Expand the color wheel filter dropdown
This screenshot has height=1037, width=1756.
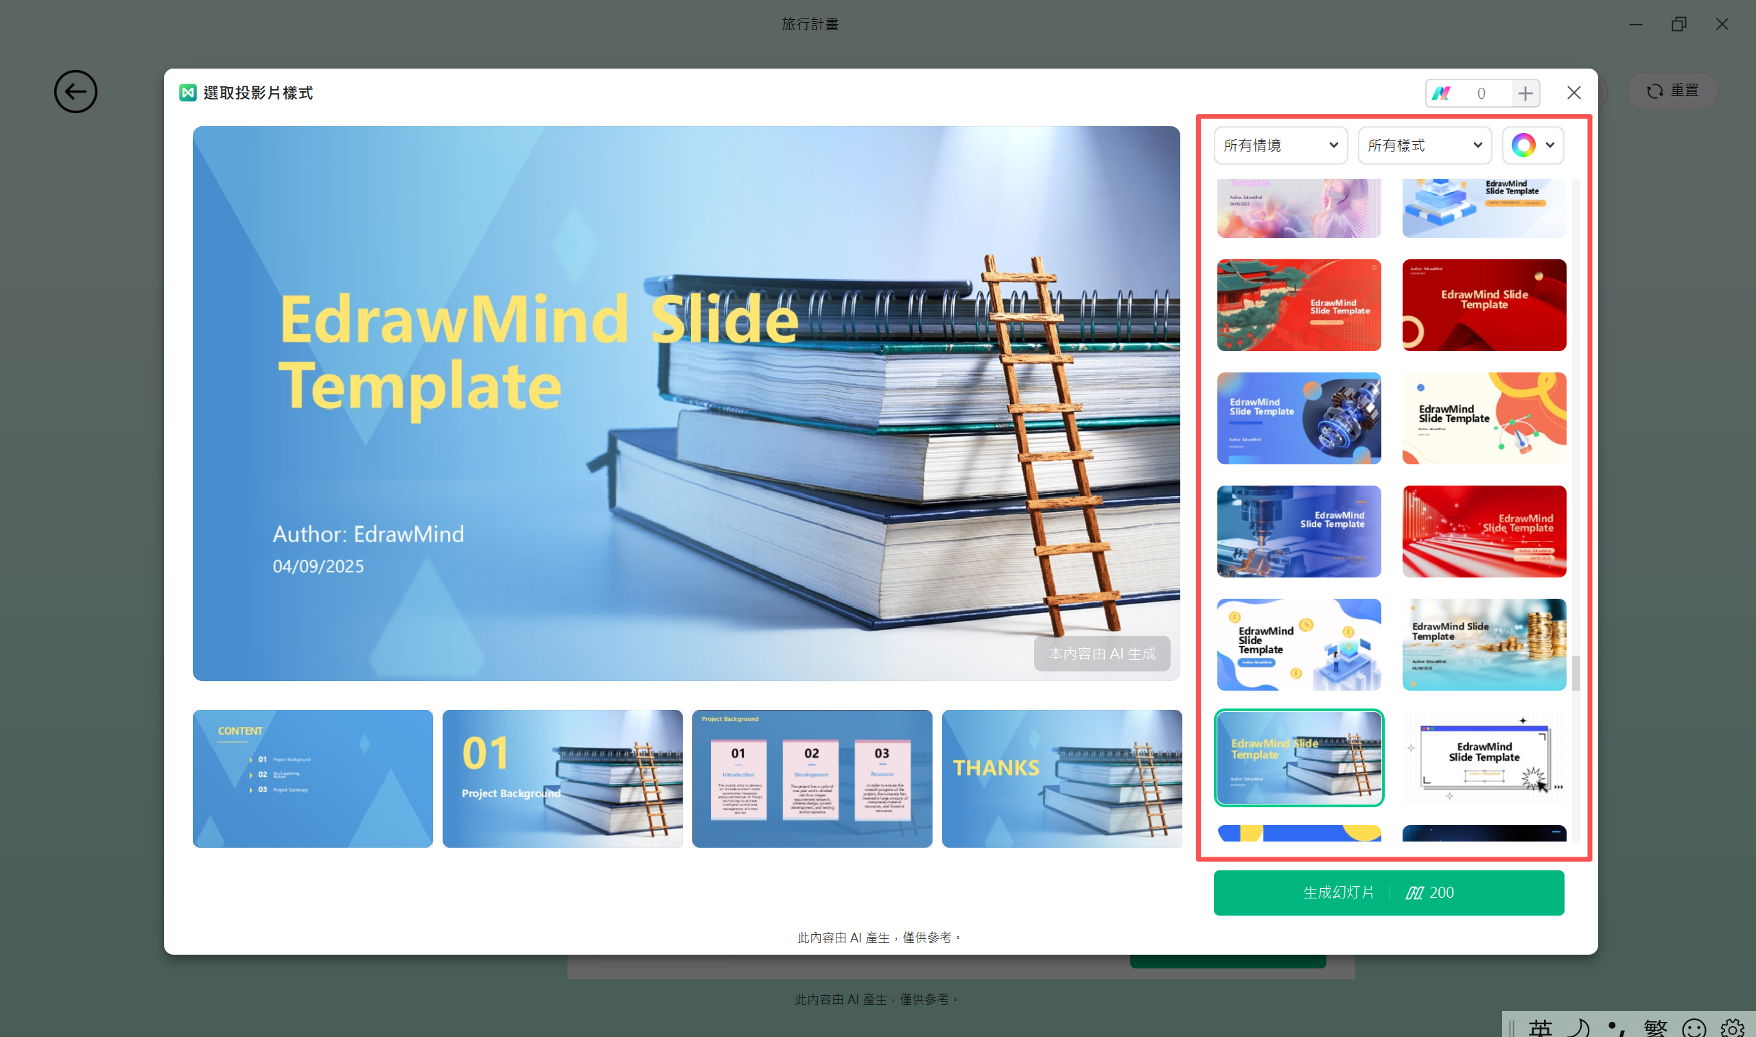click(1532, 145)
